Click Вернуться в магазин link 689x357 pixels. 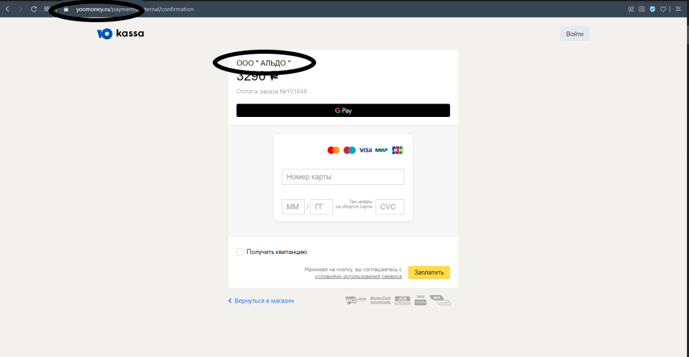click(x=261, y=301)
